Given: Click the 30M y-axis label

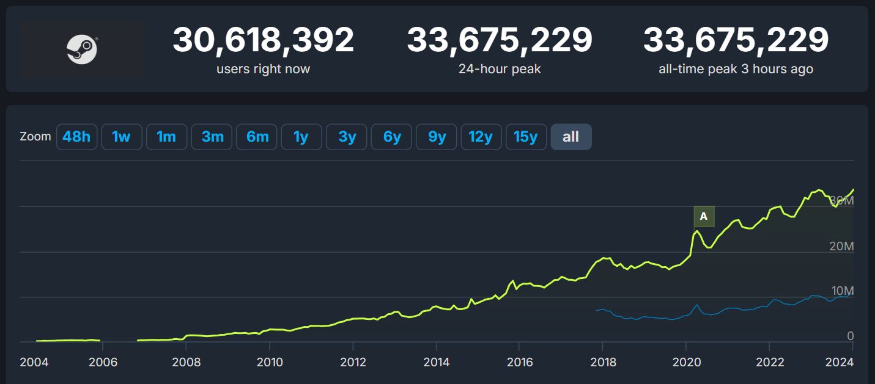Looking at the screenshot, I should [841, 201].
